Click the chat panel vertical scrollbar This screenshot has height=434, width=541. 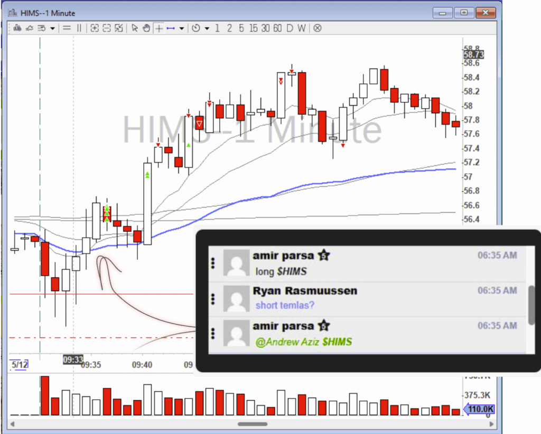tap(531, 305)
